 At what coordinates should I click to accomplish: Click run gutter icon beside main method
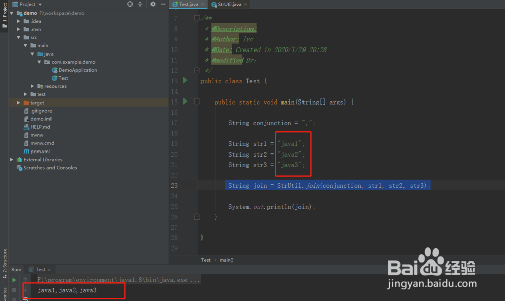[185, 102]
